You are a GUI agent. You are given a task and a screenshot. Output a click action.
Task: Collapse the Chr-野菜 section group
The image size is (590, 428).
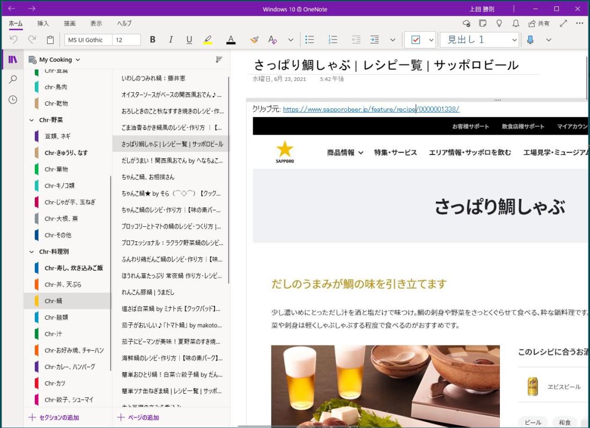click(x=32, y=120)
